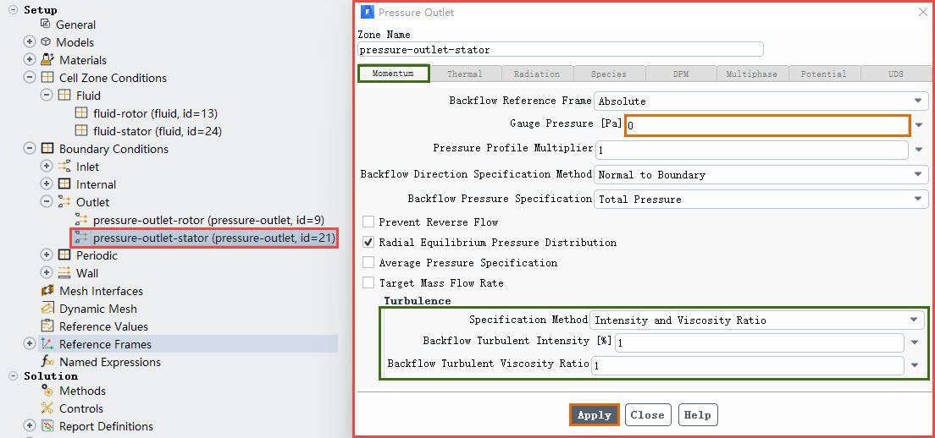Enable Target Mass Flow Rate checkbox
Screen dimensions: 935x438
(368, 283)
